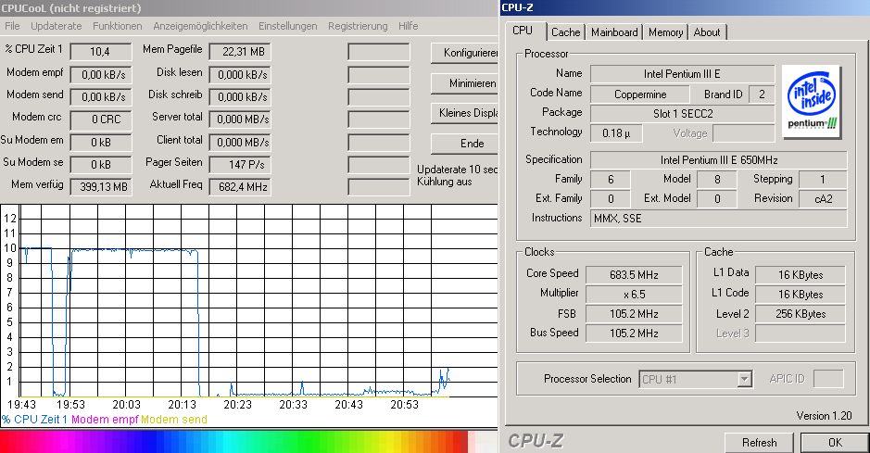This screenshot has width=870, height=453.
Task: Click the Package field Slot 1 SECC2
Action: pos(682,114)
